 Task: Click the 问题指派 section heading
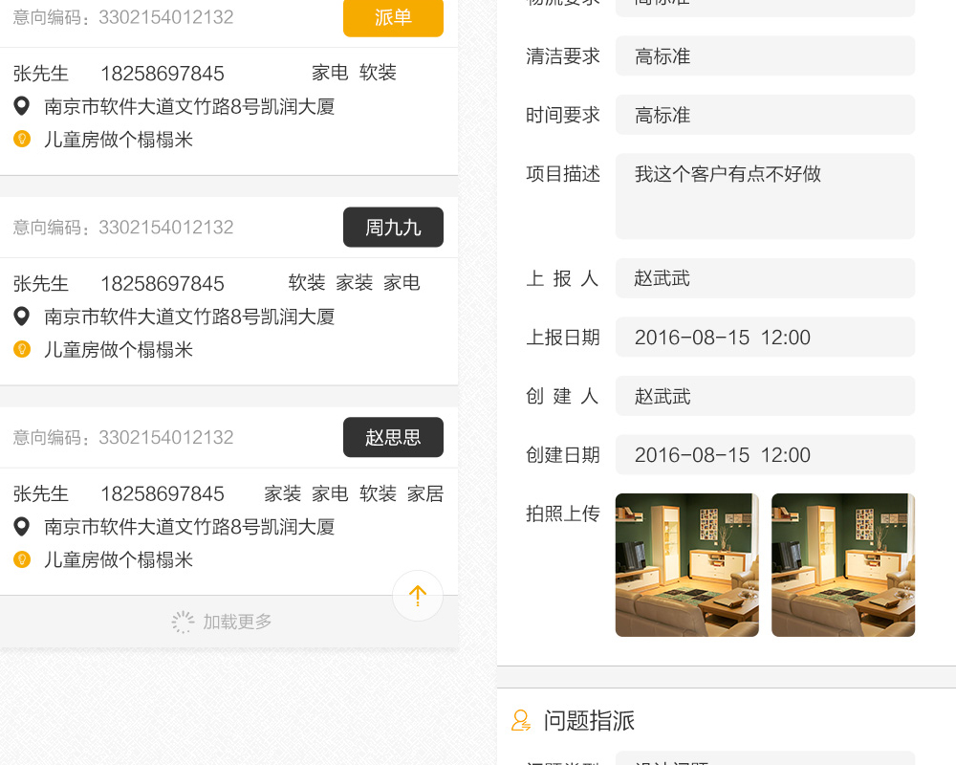click(x=589, y=720)
